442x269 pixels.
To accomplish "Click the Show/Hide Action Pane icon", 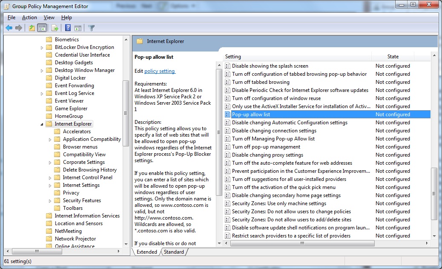I will (x=78, y=28).
